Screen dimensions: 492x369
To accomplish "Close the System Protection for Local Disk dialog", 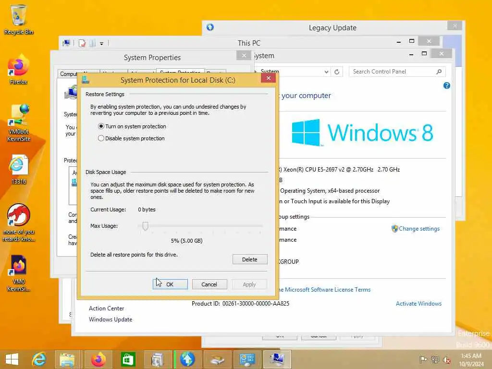I will (x=268, y=78).
